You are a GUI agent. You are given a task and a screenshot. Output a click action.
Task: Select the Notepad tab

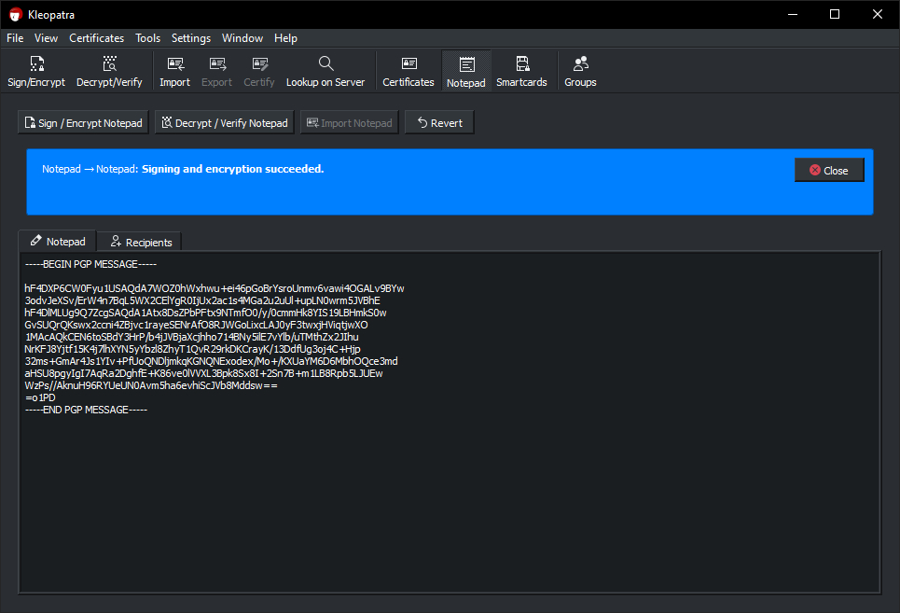58,241
